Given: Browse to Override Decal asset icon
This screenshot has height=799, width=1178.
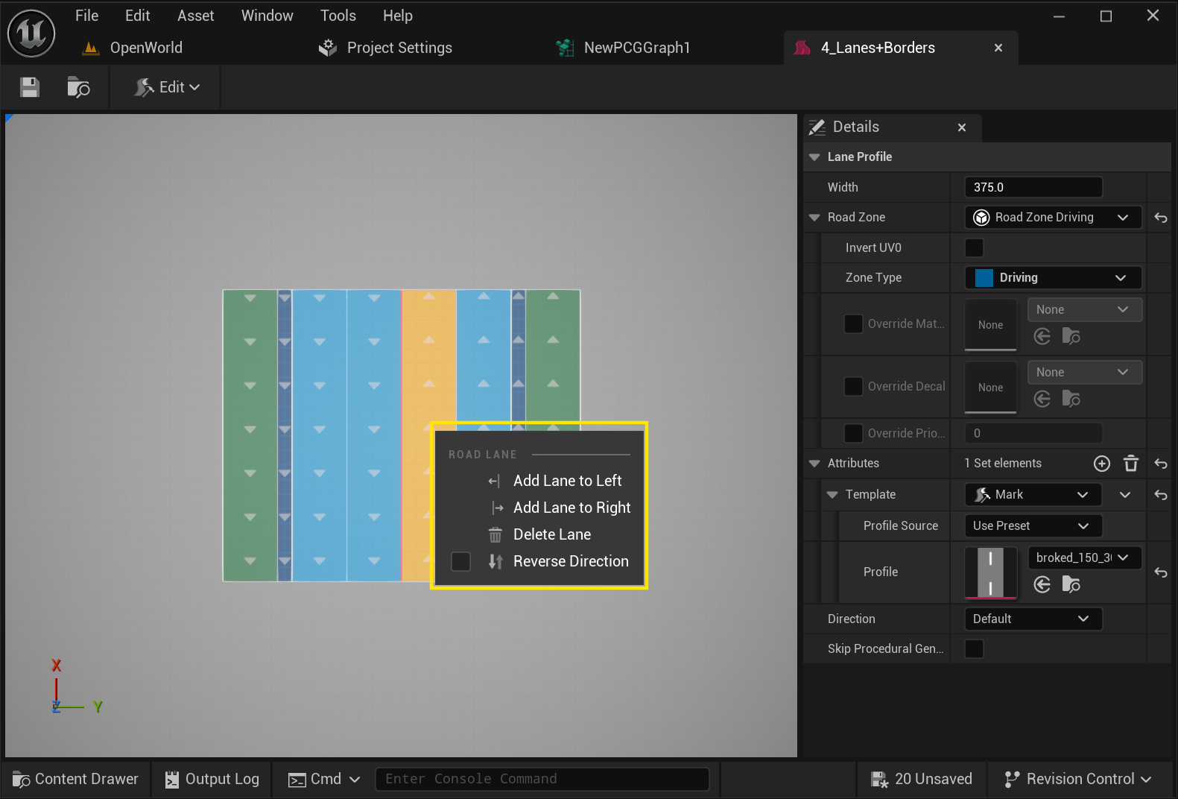Looking at the screenshot, I should 1071,399.
